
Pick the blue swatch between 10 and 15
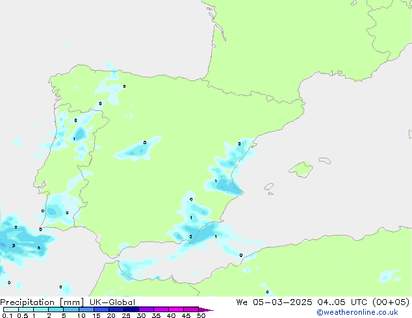pyautogui.click(x=86, y=310)
